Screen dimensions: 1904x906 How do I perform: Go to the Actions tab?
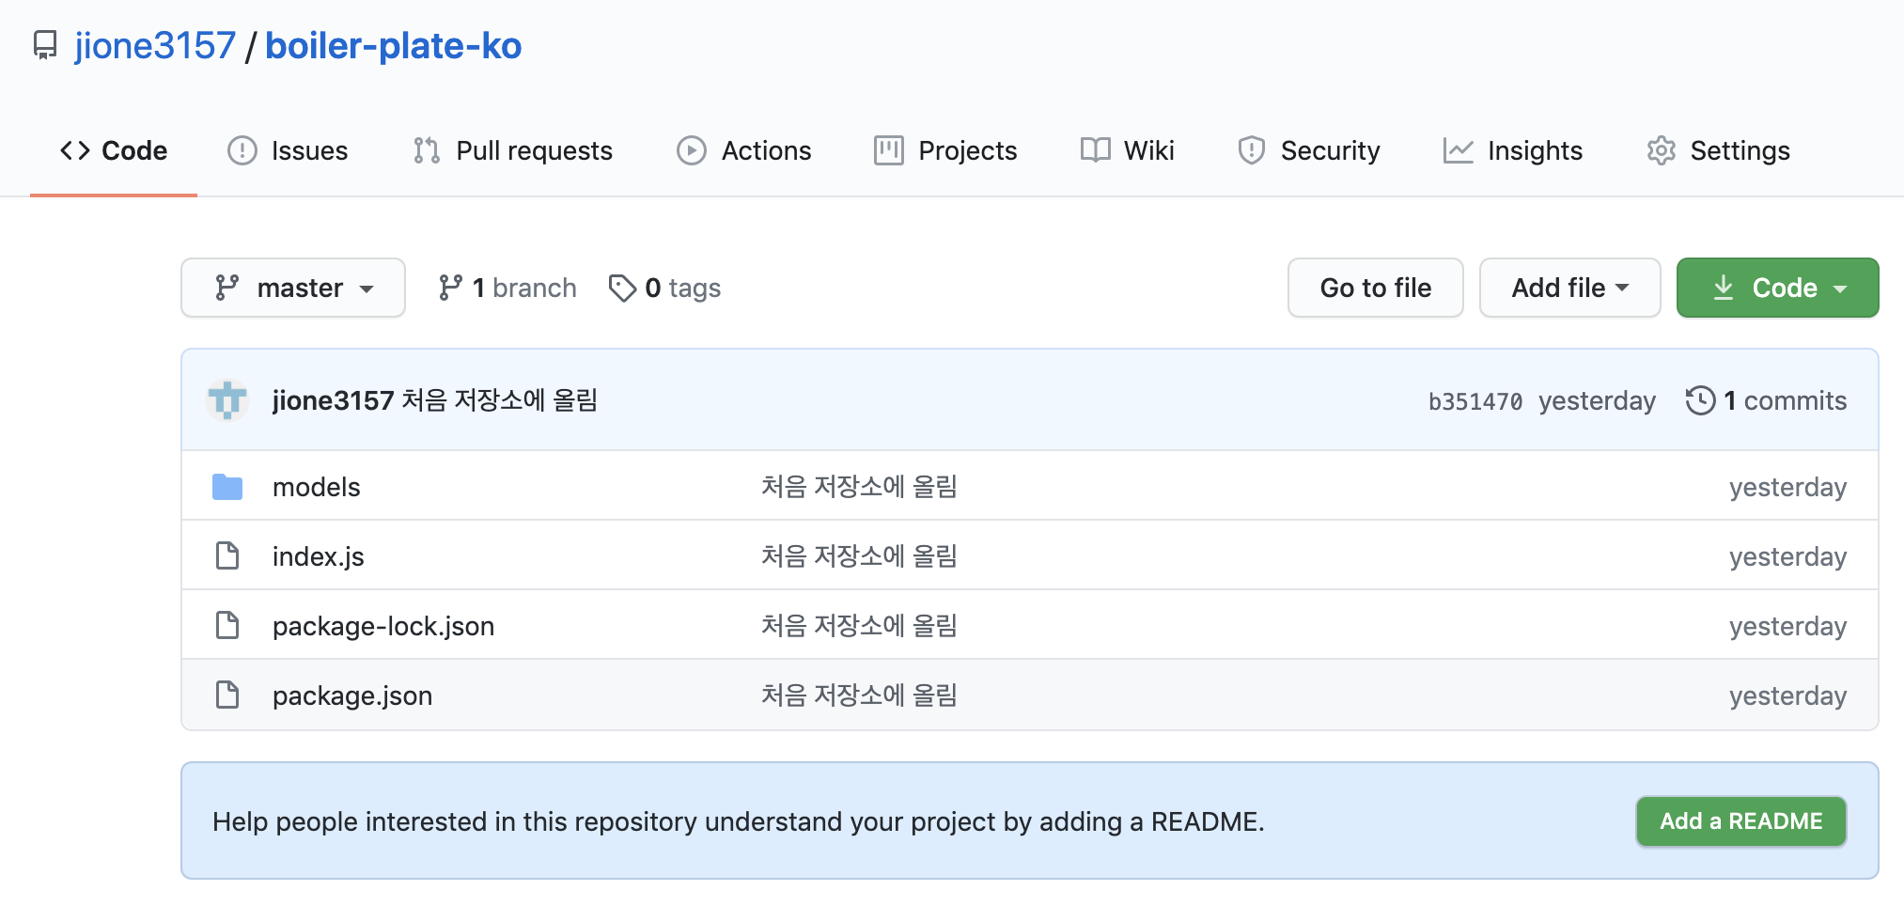[743, 150]
